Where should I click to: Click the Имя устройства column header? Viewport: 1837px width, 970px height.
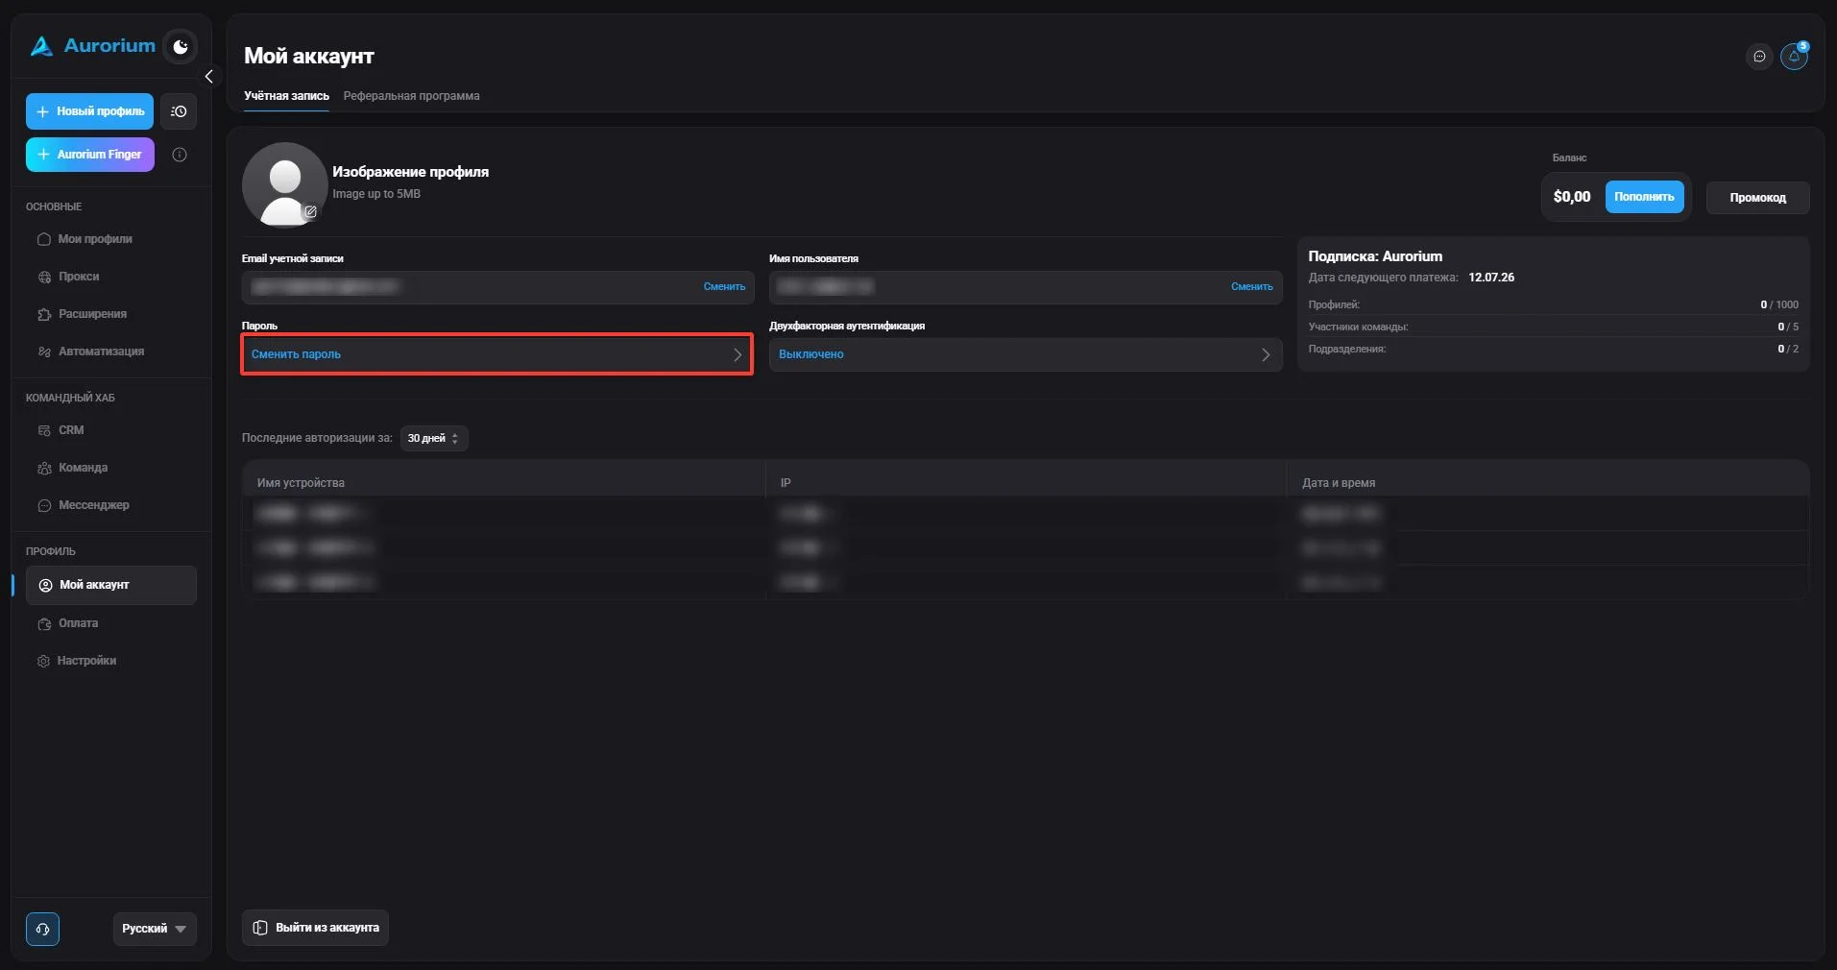301,483
